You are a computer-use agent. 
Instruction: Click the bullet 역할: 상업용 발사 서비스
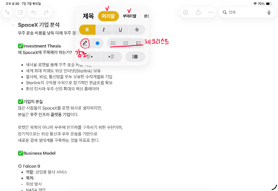click(47, 172)
